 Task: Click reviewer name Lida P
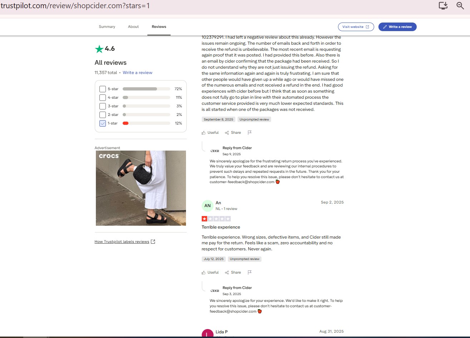point(222,332)
